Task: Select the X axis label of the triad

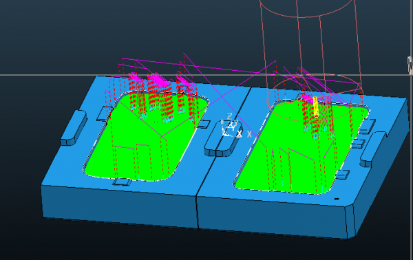Action: pos(249,134)
